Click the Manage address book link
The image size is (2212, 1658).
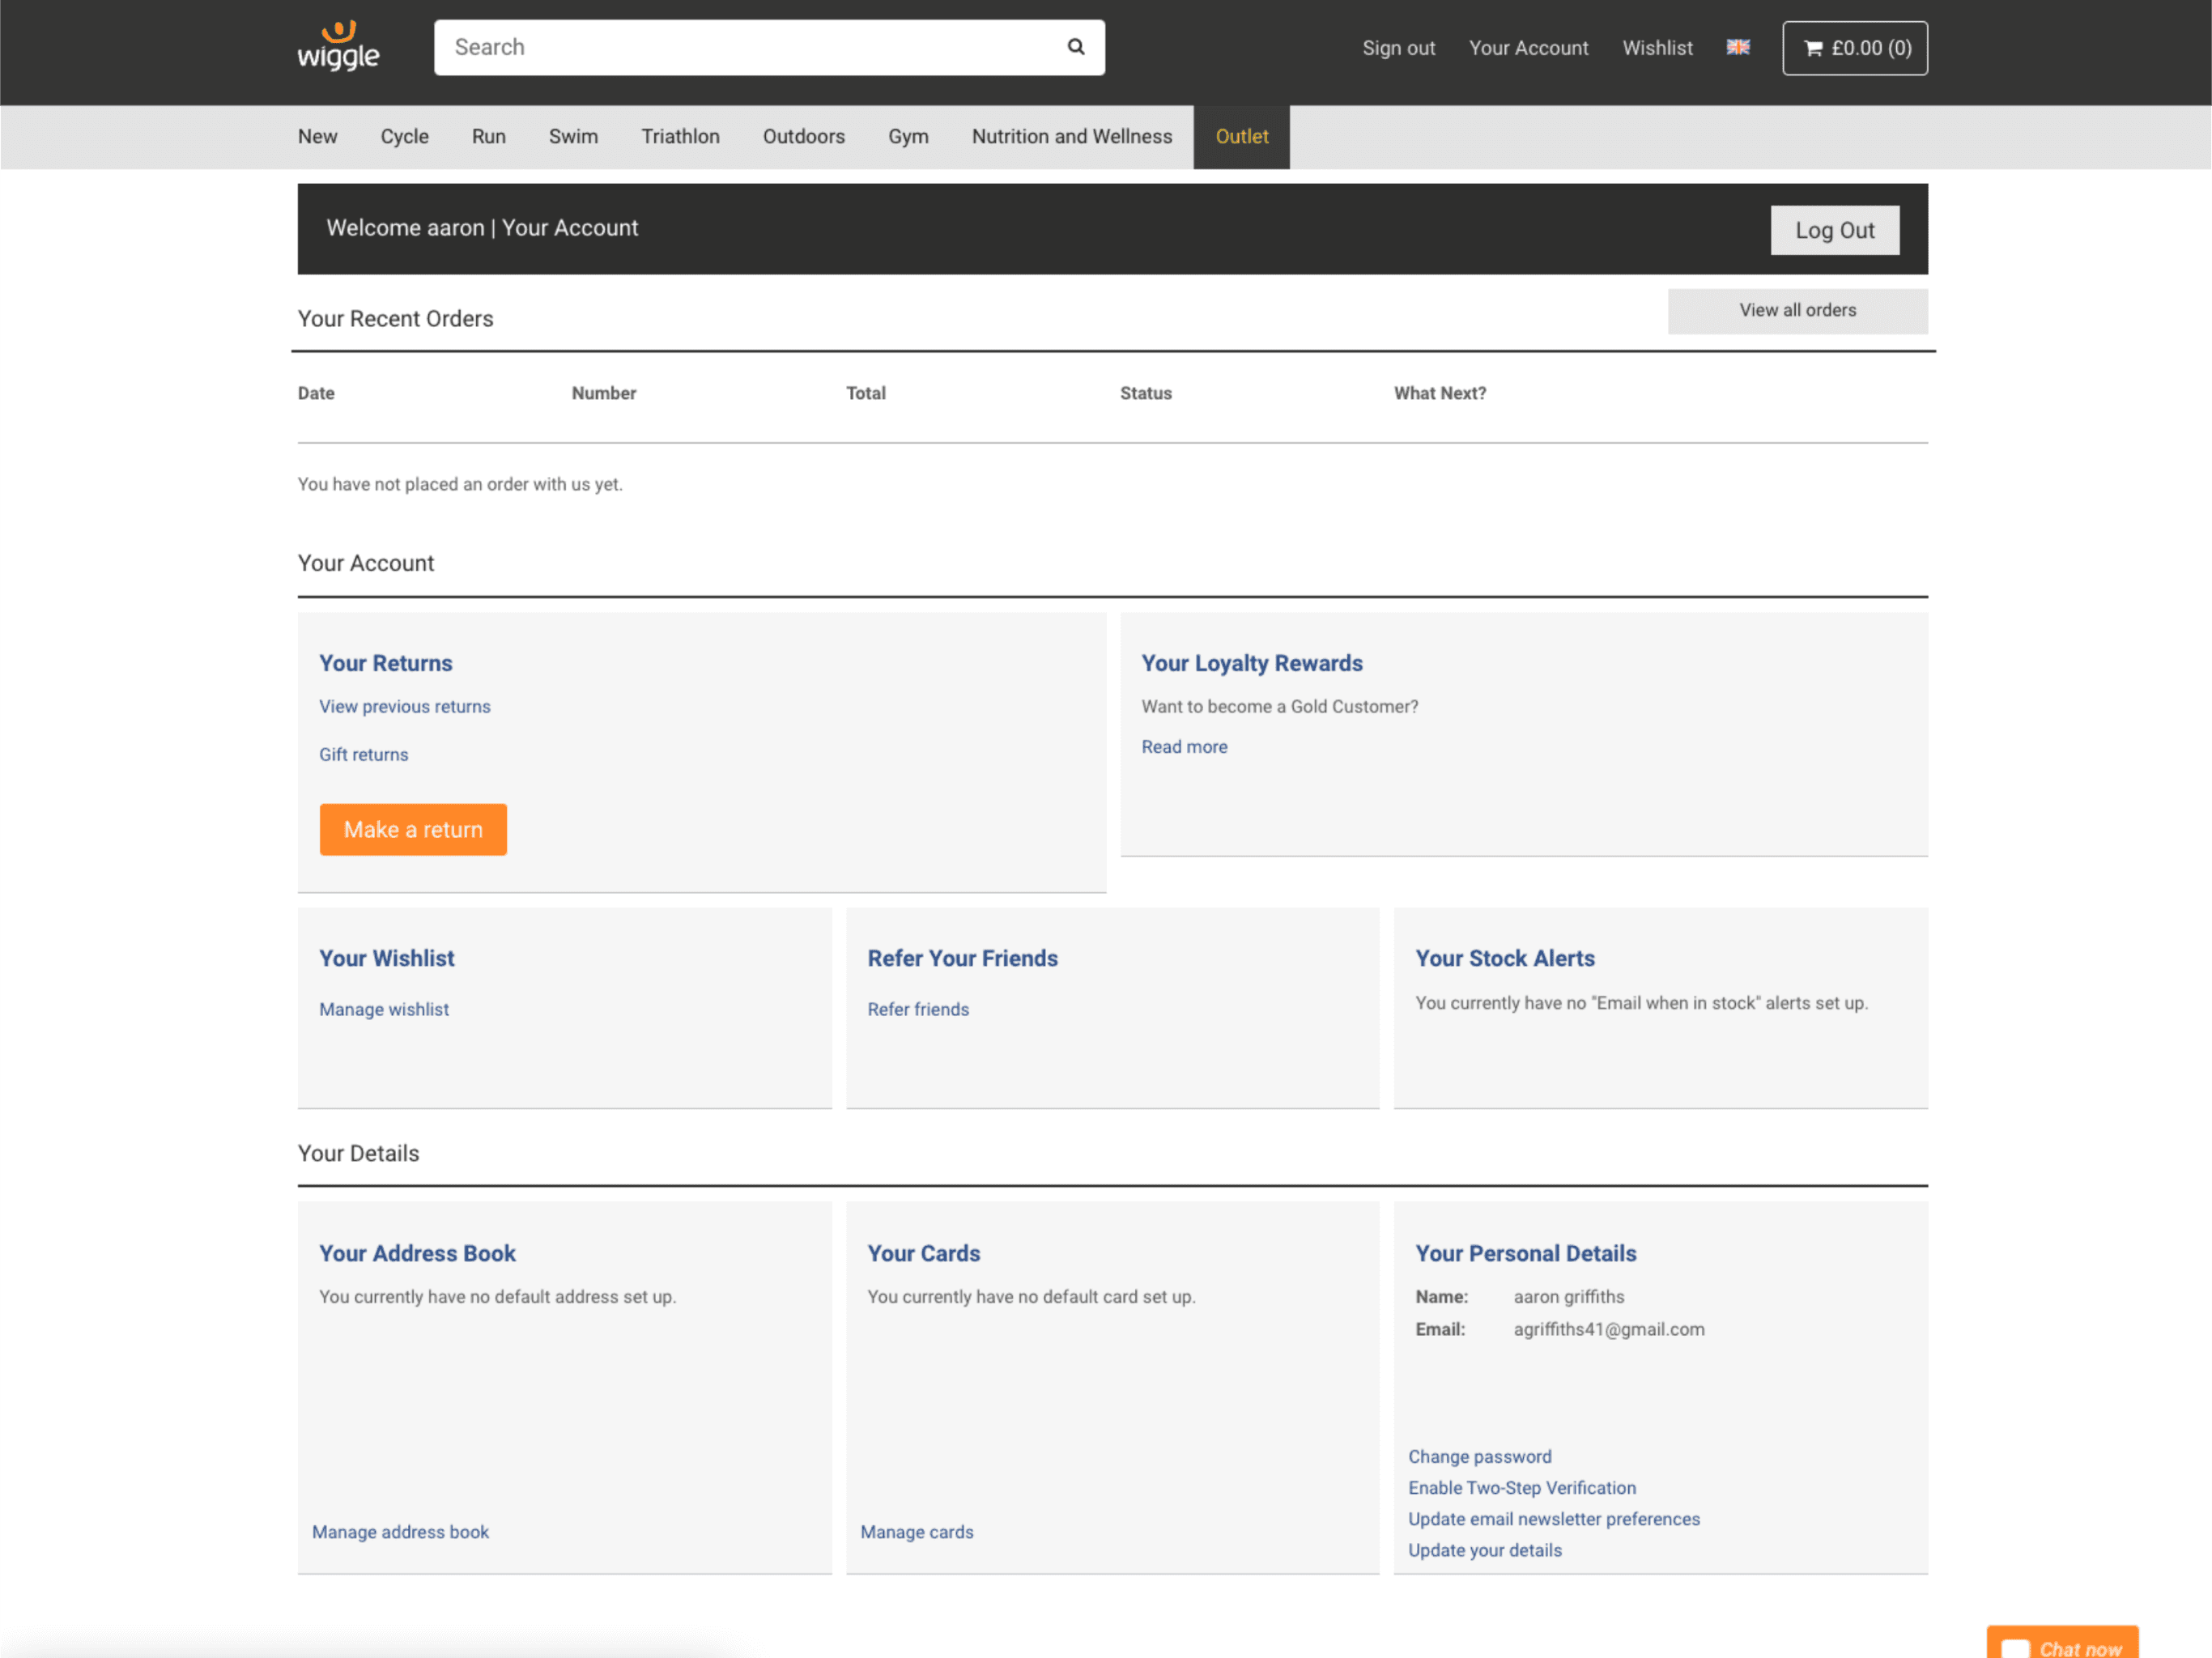pos(400,1532)
